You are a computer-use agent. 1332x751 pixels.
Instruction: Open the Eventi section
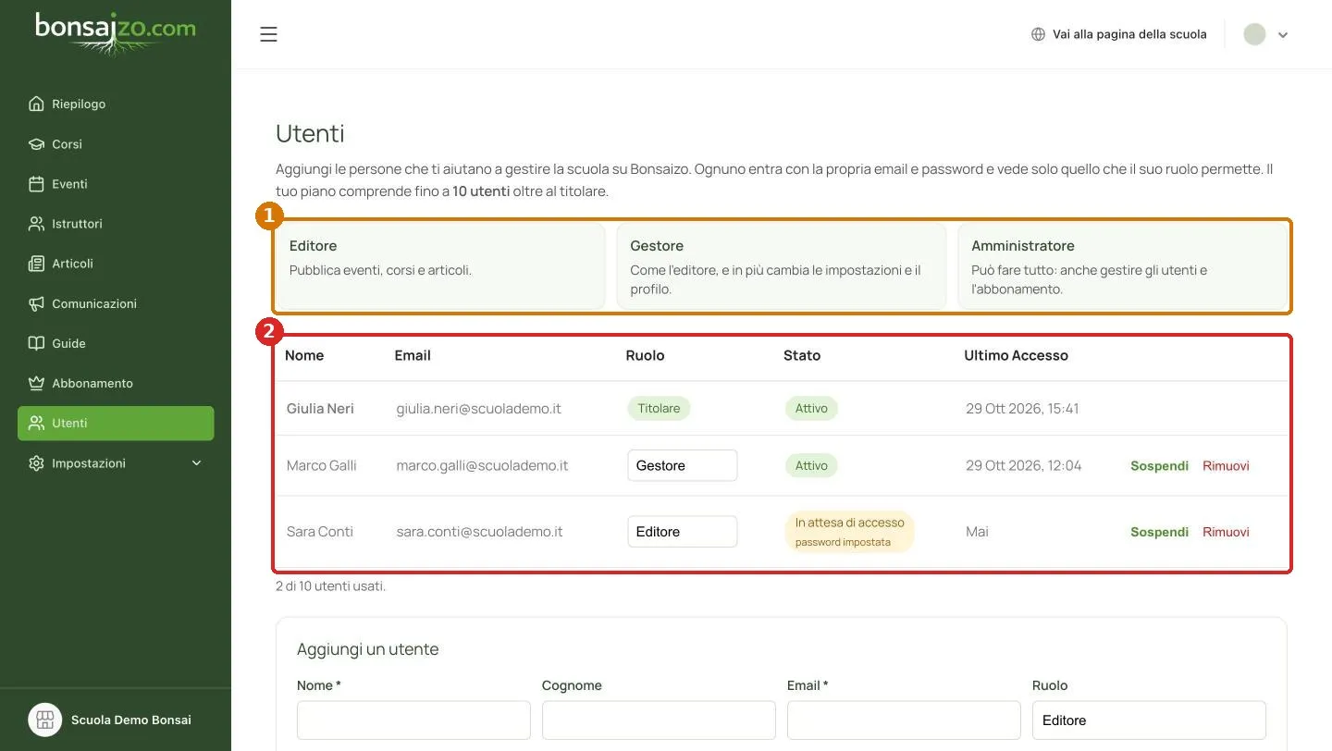tap(116, 184)
